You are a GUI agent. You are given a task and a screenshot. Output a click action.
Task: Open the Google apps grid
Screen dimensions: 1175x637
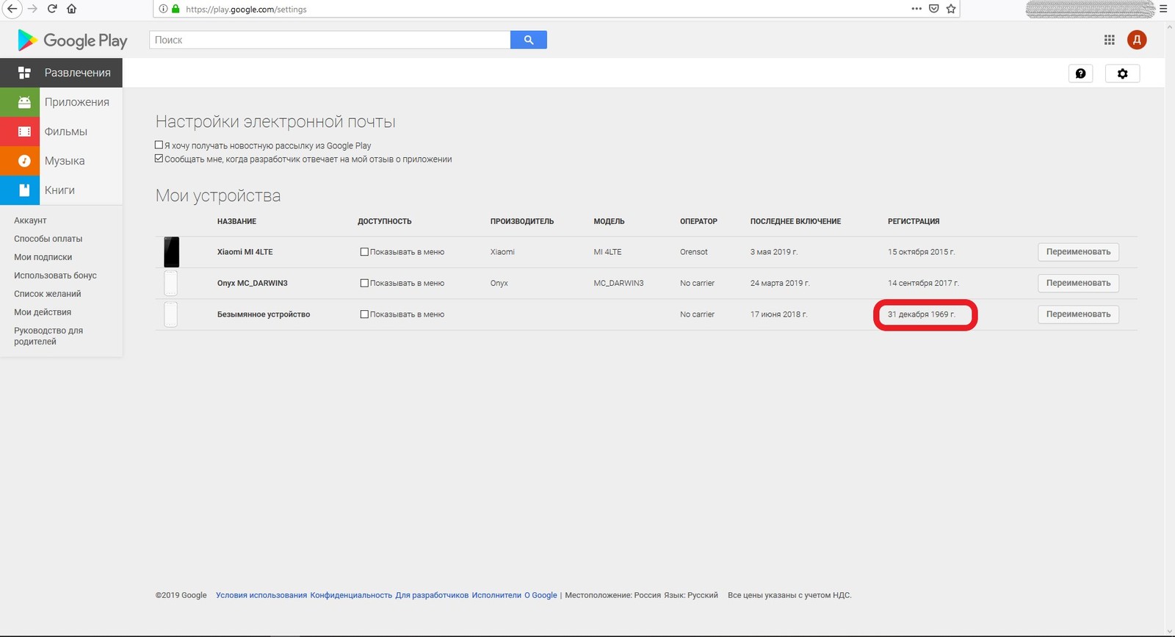click(x=1109, y=40)
